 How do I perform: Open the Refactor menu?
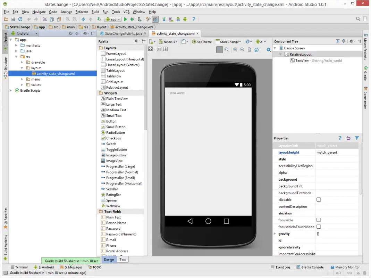[82, 12]
